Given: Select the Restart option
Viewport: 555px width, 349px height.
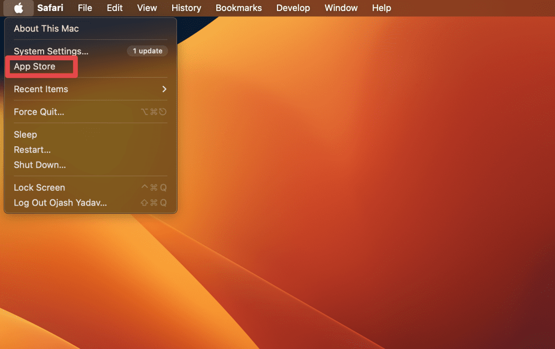Looking at the screenshot, I should (x=32, y=150).
